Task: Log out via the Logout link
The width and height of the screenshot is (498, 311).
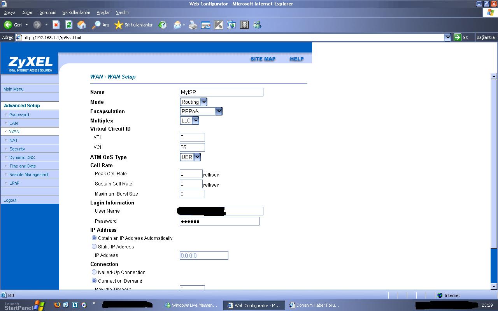Action: (x=10, y=200)
